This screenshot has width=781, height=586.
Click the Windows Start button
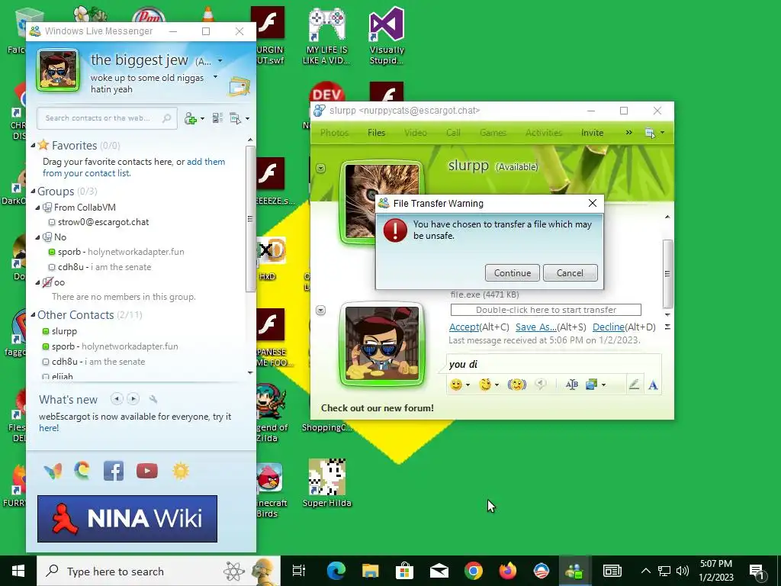pyautogui.click(x=18, y=571)
